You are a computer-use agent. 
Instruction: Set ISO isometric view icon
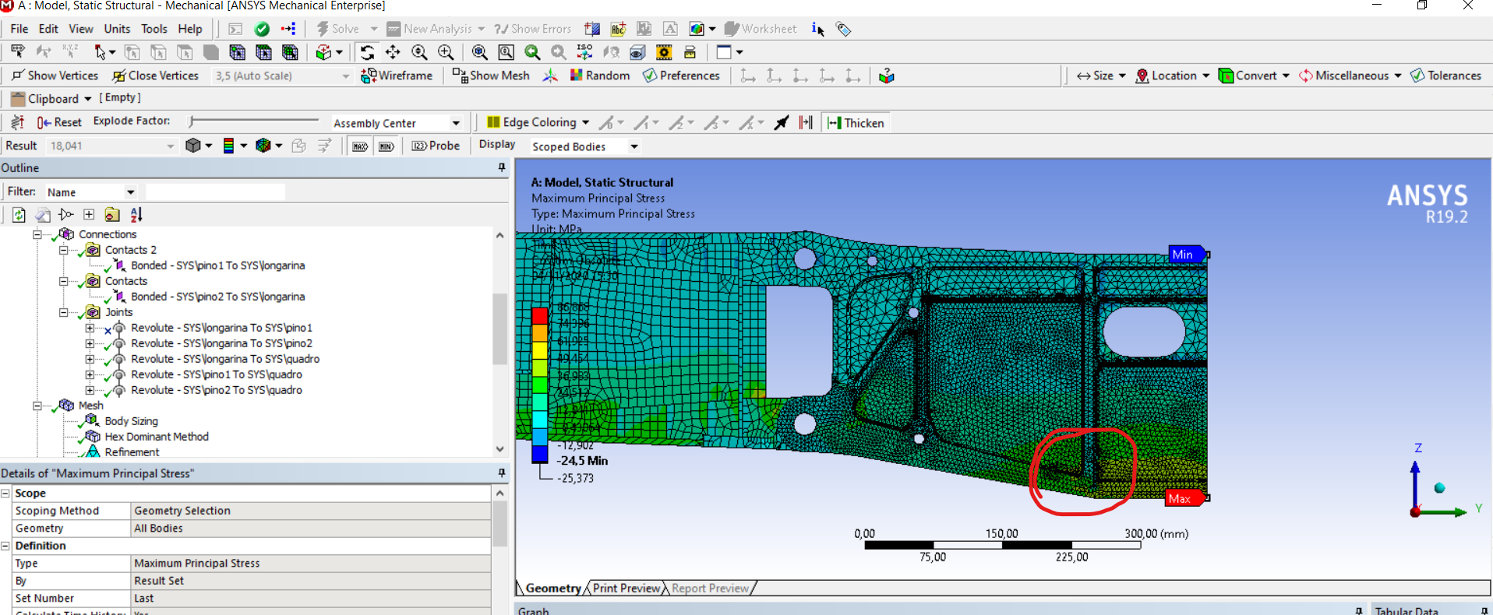point(584,52)
